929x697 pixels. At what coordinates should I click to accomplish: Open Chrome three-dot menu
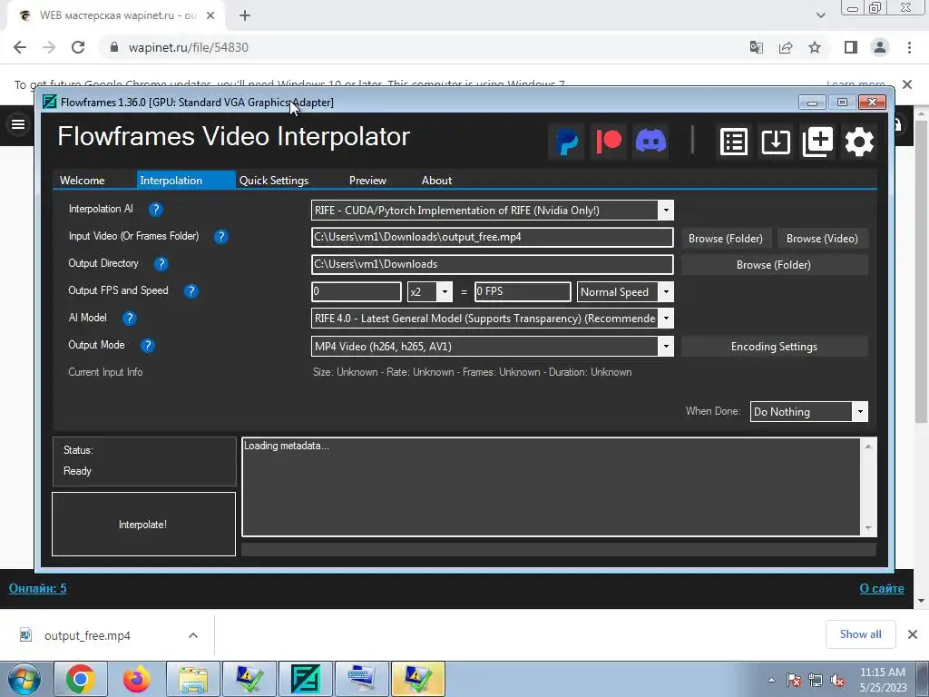909,47
